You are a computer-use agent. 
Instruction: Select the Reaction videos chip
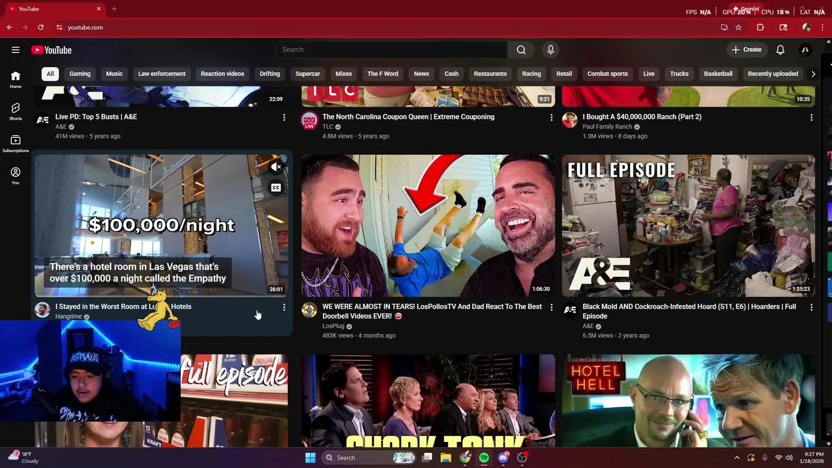tap(222, 73)
